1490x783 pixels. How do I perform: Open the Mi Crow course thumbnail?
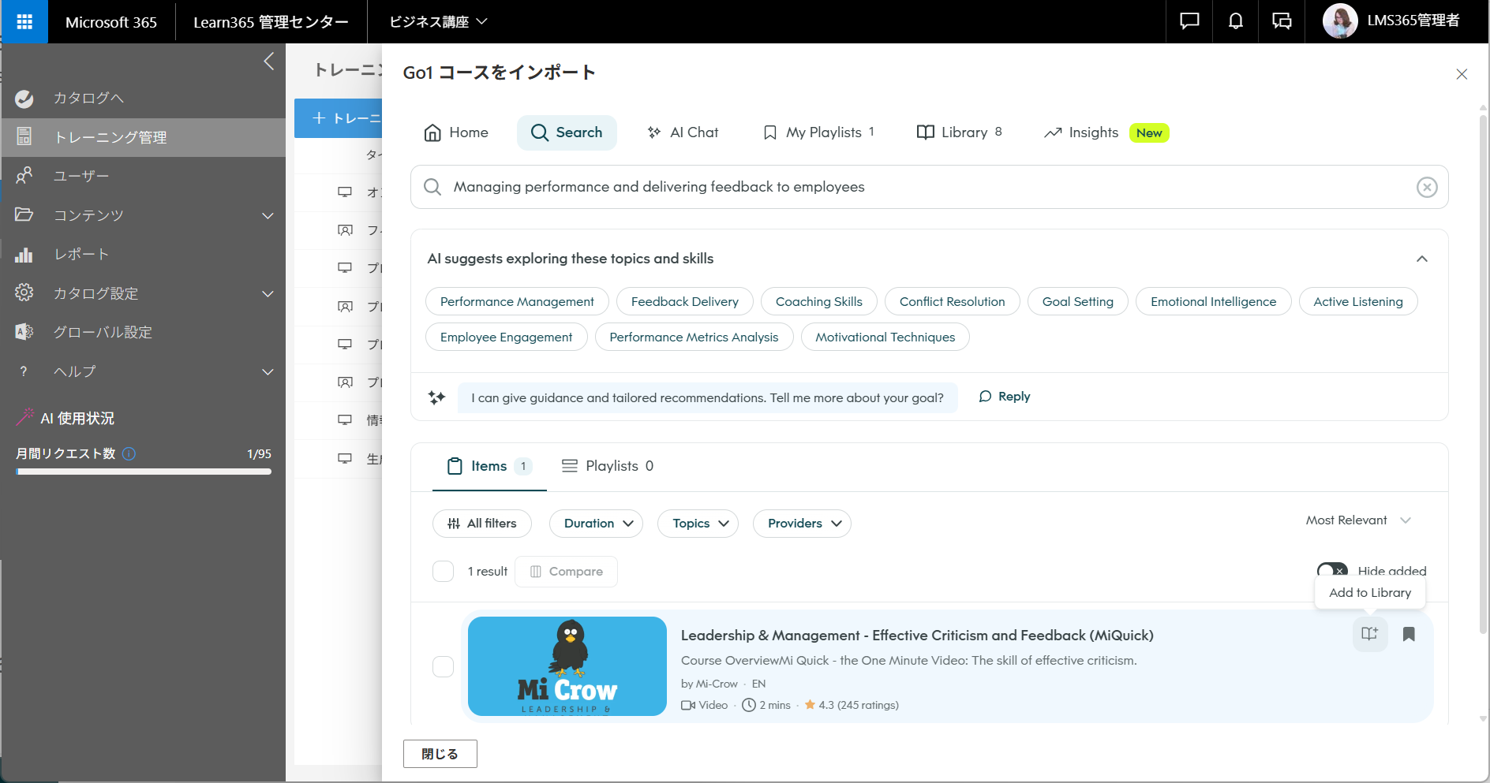coord(567,666)
